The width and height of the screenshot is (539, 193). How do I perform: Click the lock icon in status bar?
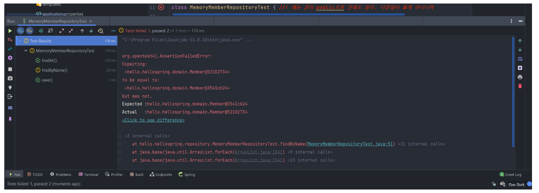click(494, 184)
